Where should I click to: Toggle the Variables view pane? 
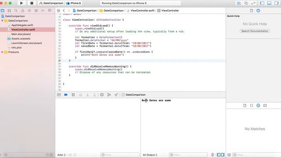[219, 155]
